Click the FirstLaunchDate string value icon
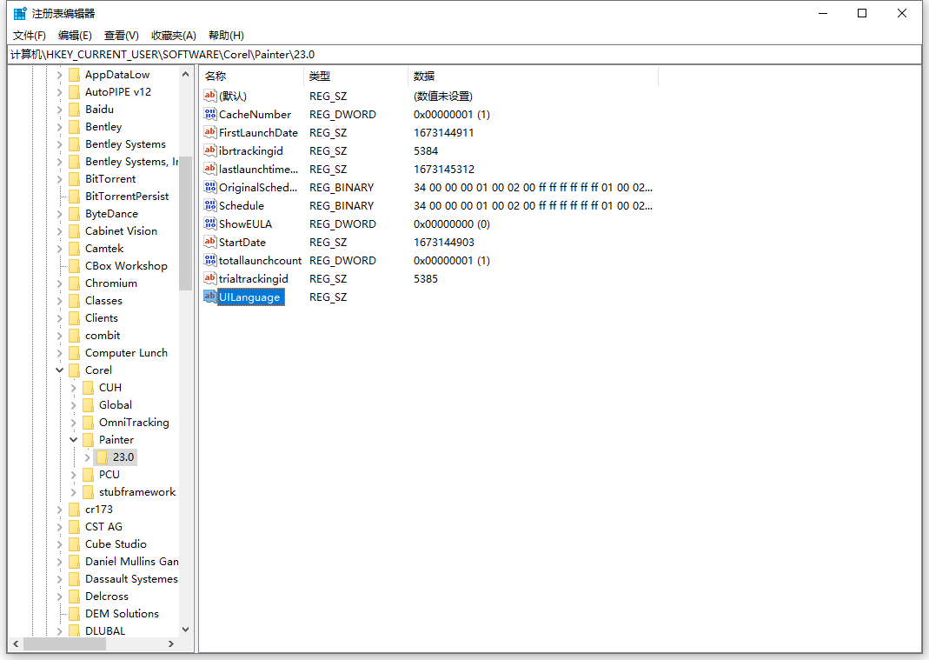 (x=209, y=132)
